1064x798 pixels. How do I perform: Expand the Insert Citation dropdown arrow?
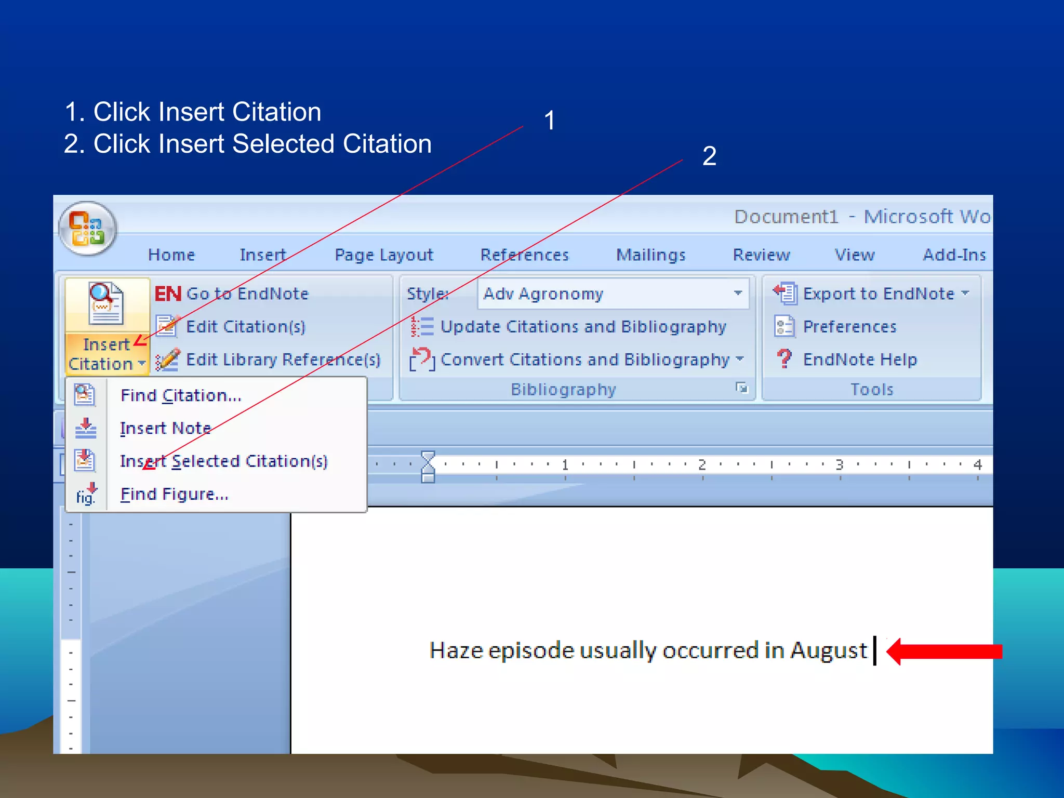(x=142, y=364)
